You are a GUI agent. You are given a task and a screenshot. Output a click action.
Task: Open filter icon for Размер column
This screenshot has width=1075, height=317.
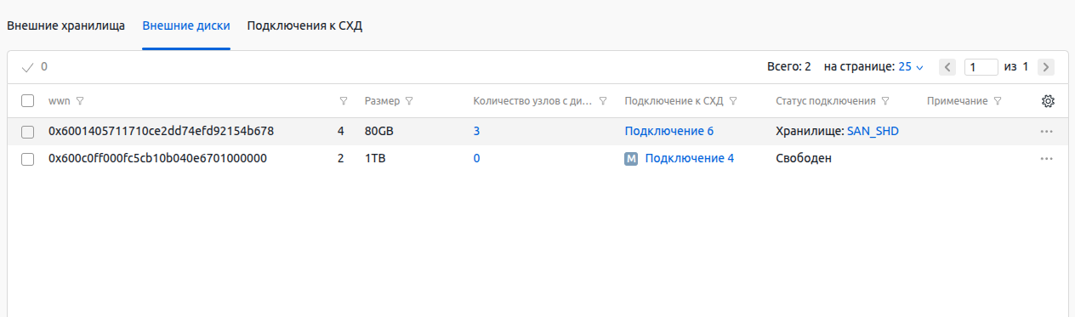click(409, 101)
